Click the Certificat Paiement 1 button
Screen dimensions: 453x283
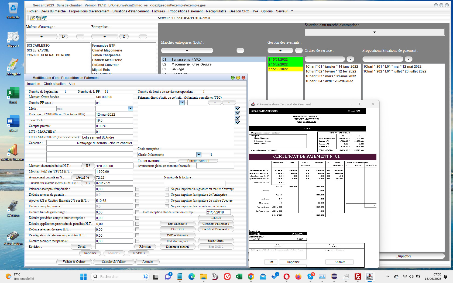coord(216,224)
